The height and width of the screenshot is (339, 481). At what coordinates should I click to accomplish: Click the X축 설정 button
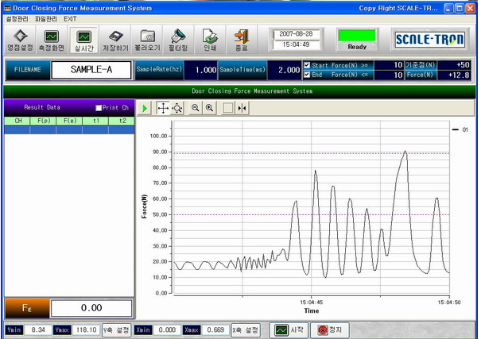(246, 330)
